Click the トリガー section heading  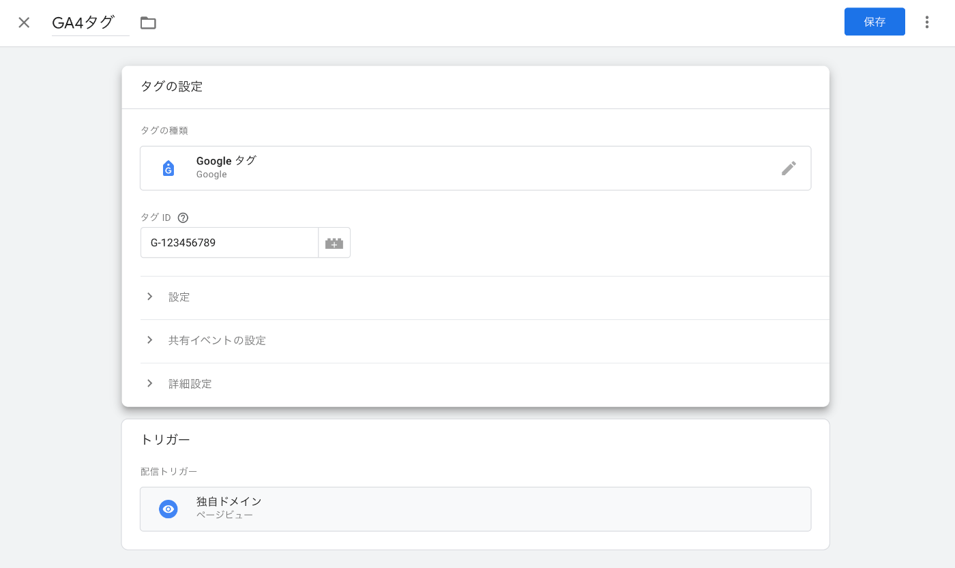coord(165,440)
